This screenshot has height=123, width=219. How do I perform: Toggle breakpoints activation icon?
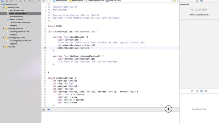[x=49, y=110]
